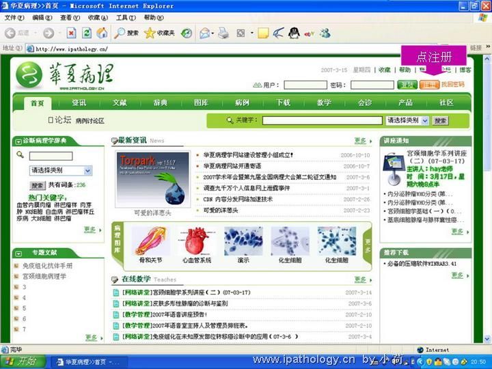
Task: Select the 资讯 navigation tab
Action: (79, 102)
